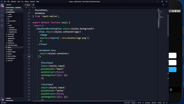
Task: Click the blue login button in emulator
Action: click(172, 70)
